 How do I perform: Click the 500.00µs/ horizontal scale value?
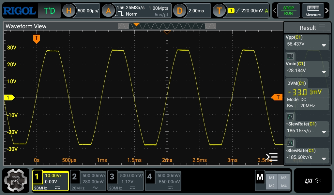(x=88, y=11)
